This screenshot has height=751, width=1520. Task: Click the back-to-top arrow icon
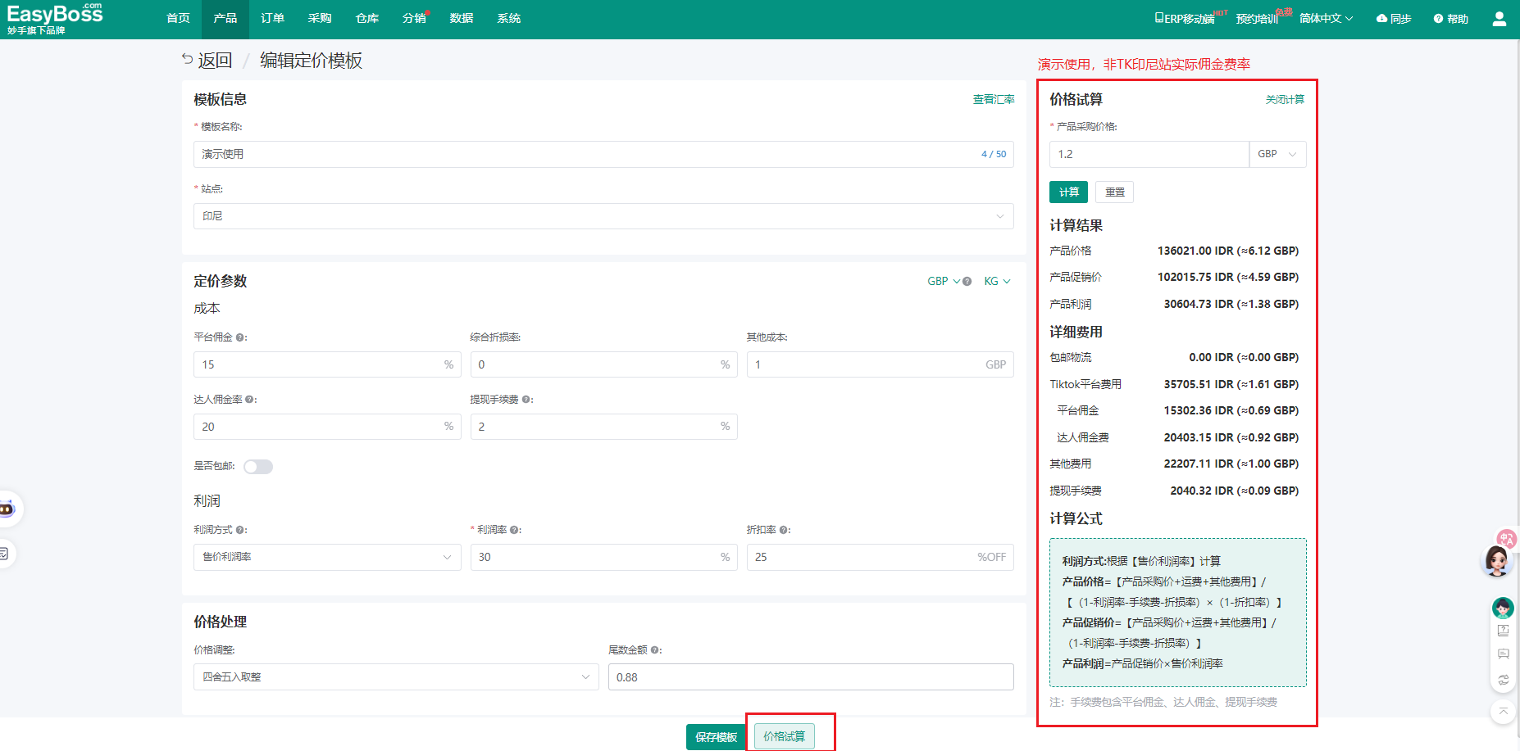coord(1503,711)
